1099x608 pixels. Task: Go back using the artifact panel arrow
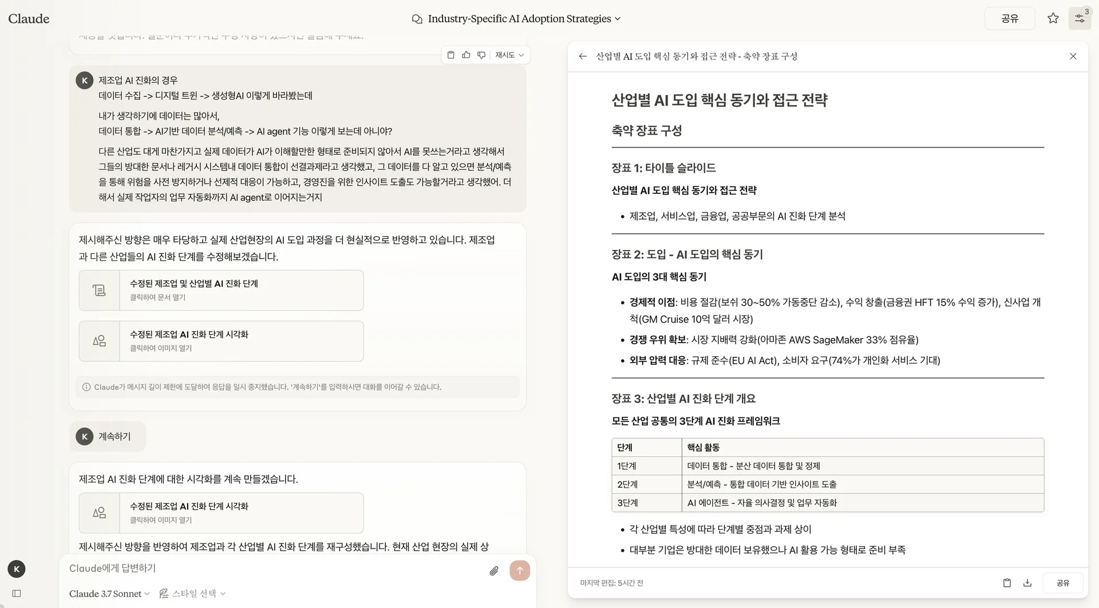point(582,56)
